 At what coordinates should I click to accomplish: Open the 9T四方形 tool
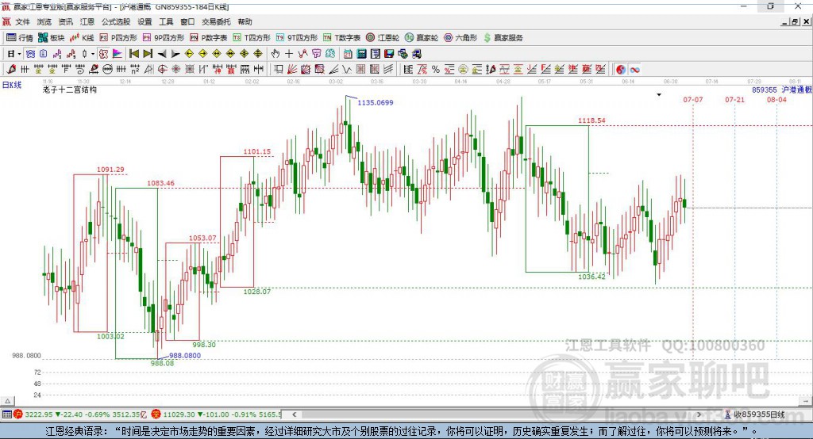click(x=297, y=38)
